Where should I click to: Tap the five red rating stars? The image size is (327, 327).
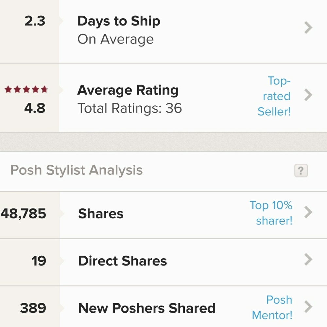26,89
